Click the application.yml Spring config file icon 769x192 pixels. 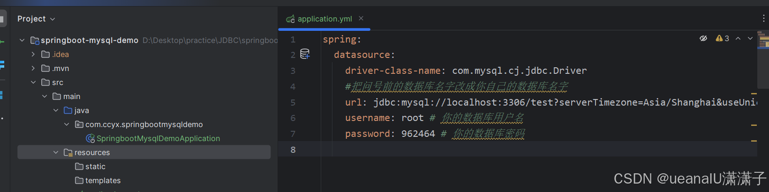tap(291, 19)
